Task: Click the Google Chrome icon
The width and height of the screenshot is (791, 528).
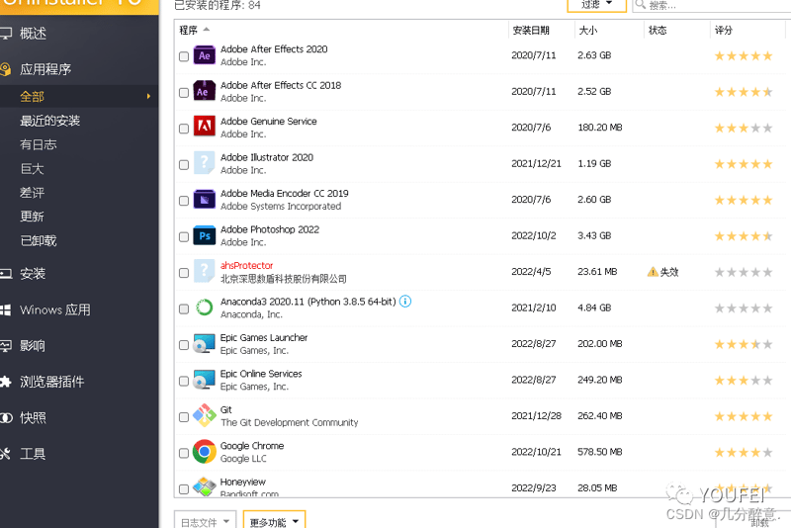Action: coord(205,452)
